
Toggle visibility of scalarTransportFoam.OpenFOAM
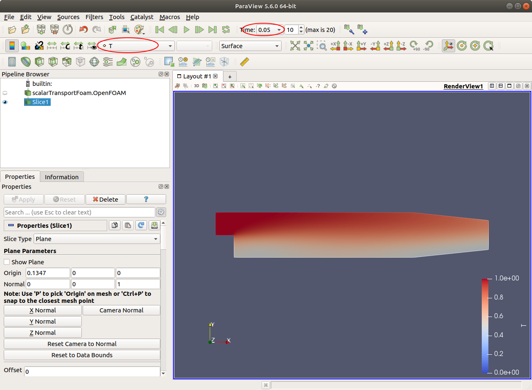tap(5, 93)
